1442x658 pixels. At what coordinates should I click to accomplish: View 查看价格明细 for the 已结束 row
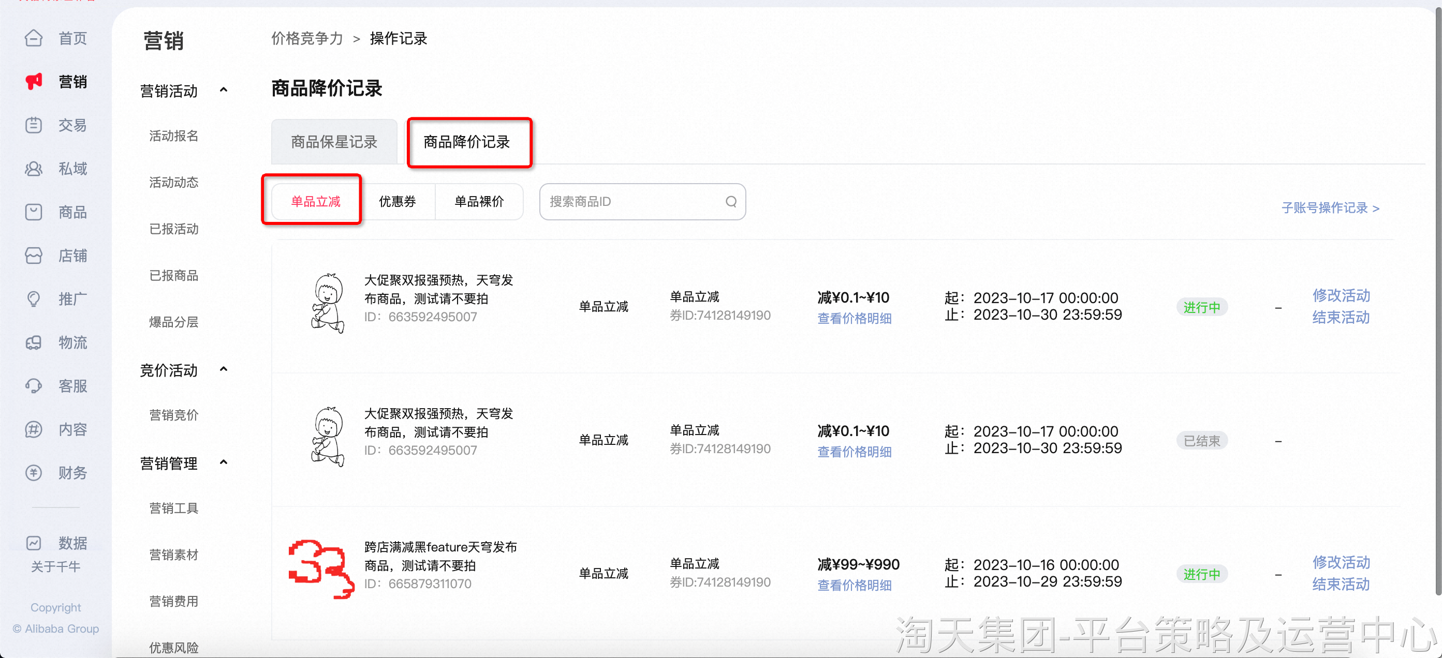pos(855,452)
